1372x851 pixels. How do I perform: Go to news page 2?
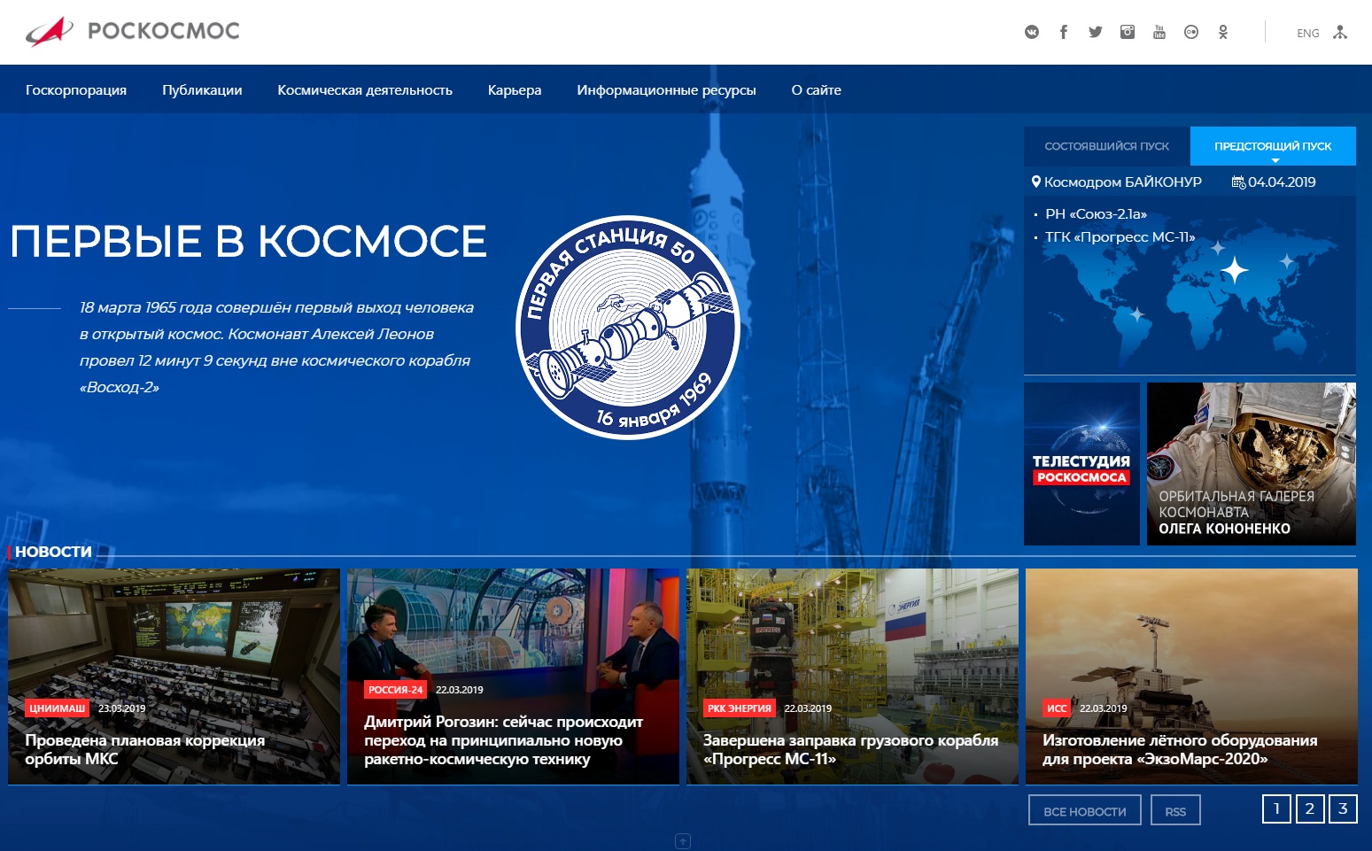click(x=1310, y=808)
